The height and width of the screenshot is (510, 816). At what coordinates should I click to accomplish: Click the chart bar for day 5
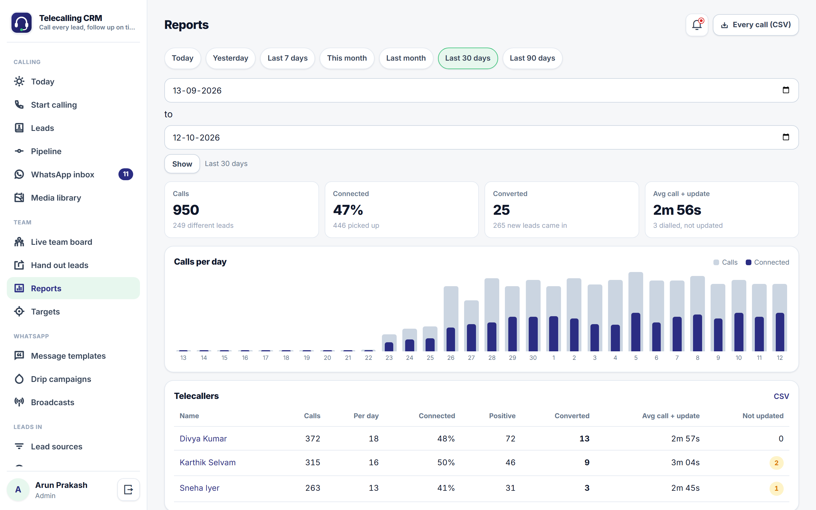[636, 312]
